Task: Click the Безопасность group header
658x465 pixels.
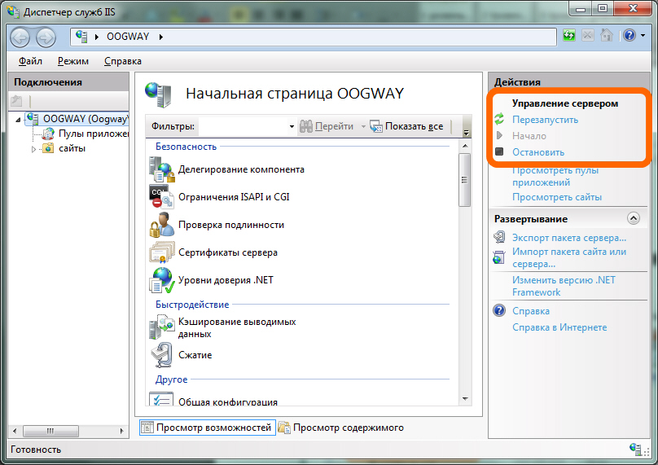Action: click(186, 147)
